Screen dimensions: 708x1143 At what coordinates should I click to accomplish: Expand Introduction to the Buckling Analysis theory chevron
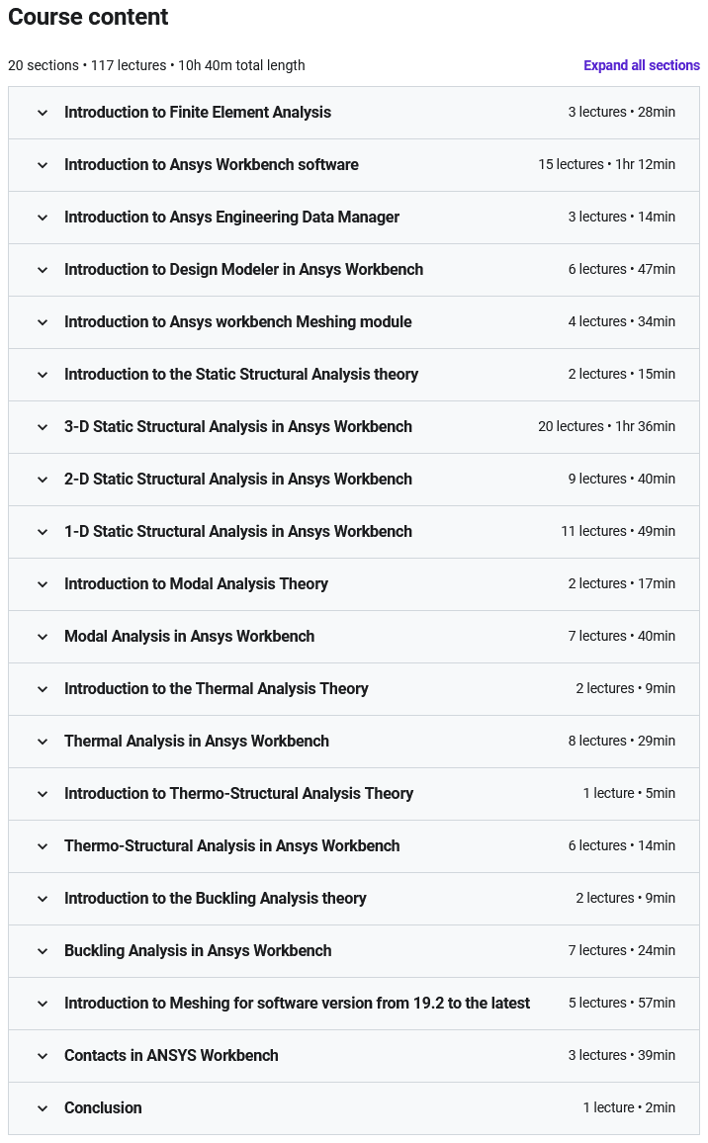coord(43,899)
